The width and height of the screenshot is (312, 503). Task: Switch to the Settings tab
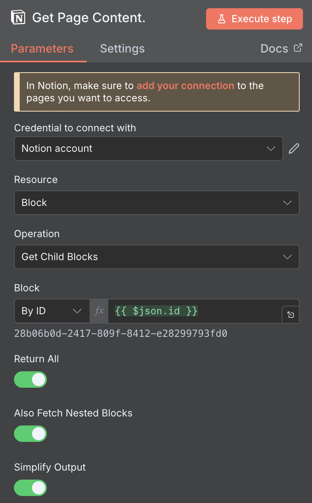click(122, 49)
